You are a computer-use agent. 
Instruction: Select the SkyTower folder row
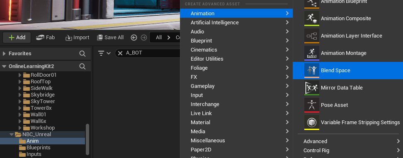(x=43, y=101)
